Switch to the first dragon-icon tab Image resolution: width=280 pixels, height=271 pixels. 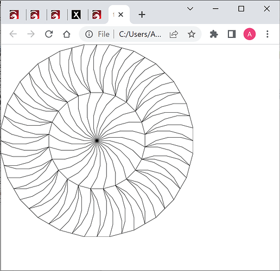[x=14, y=15]
